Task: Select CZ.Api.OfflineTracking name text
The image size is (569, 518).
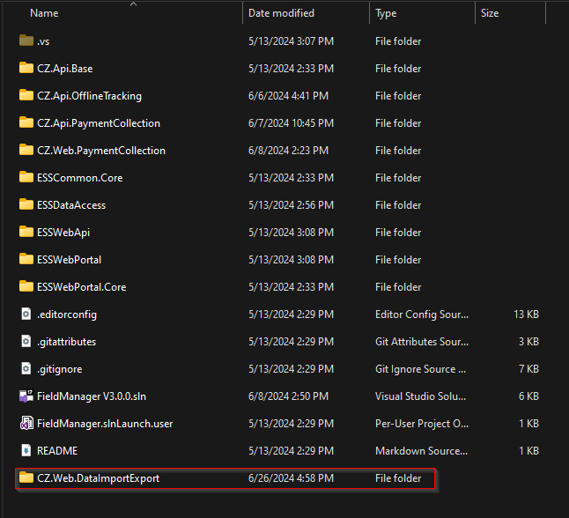Action: [89, 96]
